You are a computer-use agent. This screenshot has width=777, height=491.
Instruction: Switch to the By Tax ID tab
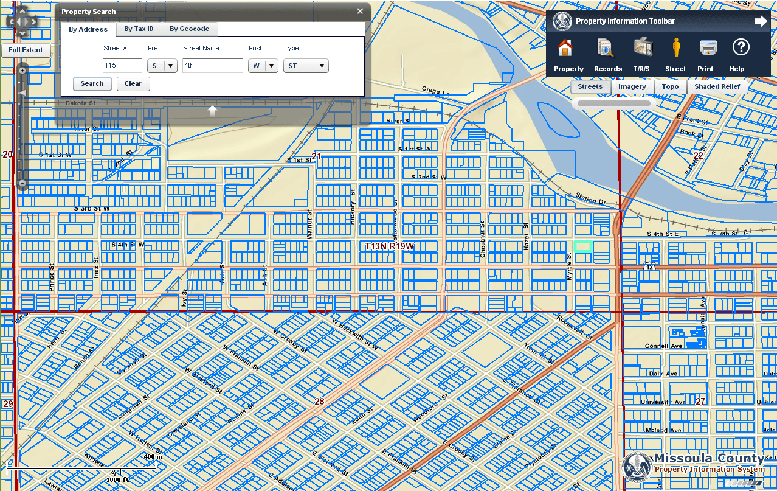(x=139, y=29)
